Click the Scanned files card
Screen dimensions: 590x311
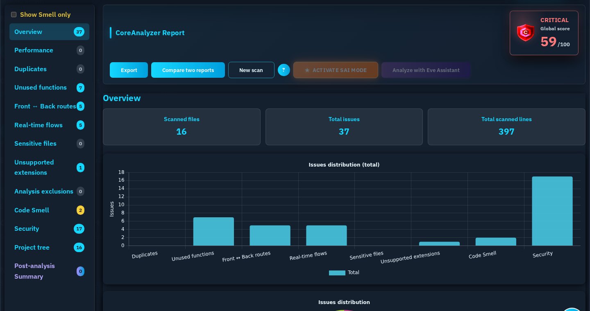coord(182,127)
